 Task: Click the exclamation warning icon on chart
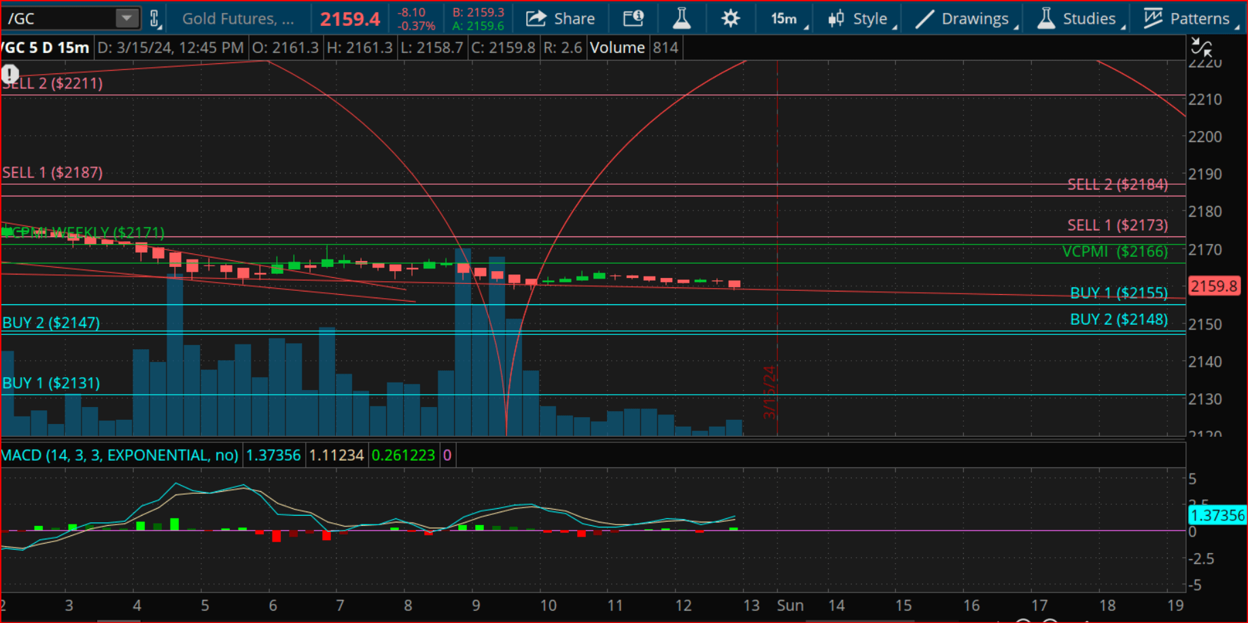click(10, 73)
